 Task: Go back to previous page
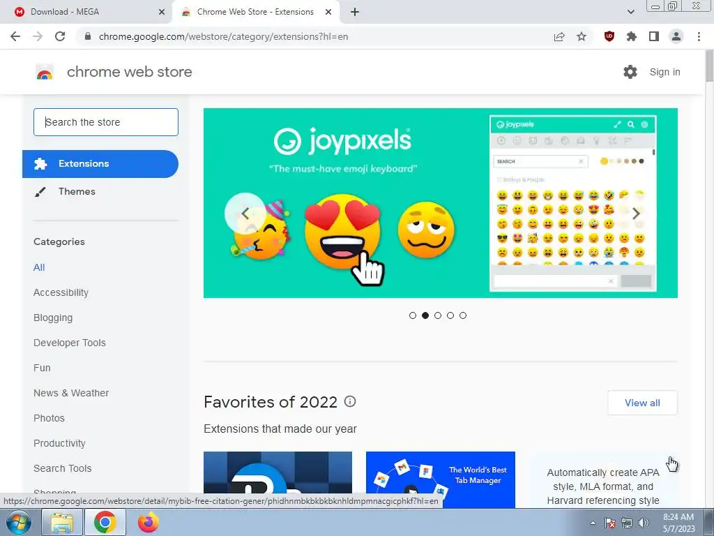15,36
